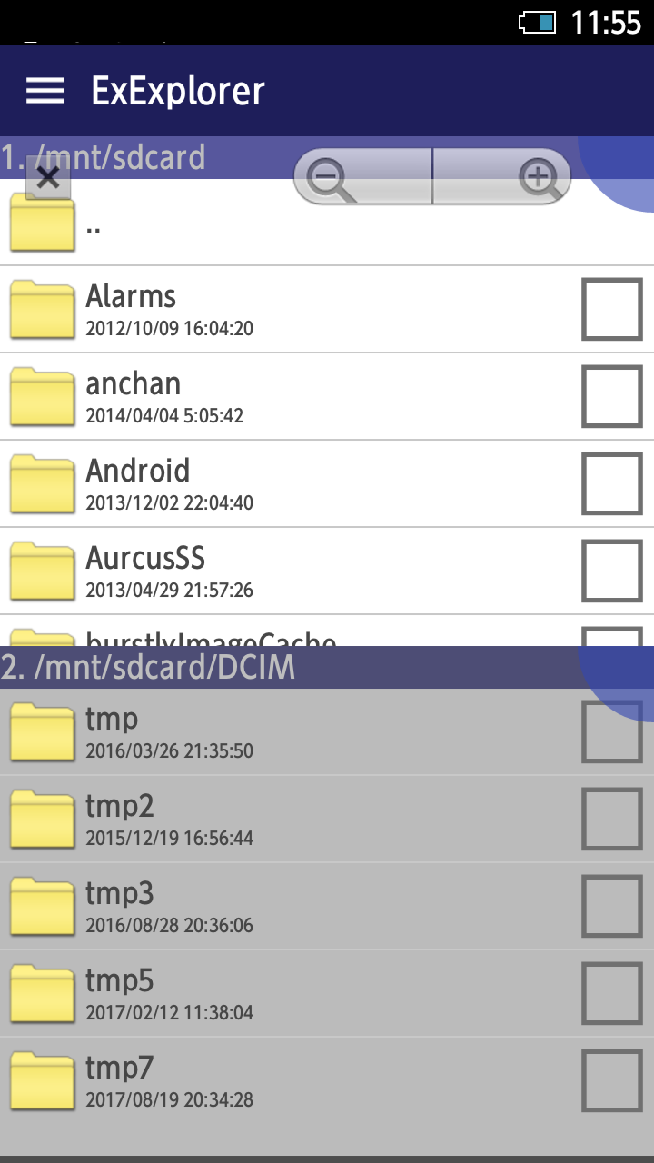Check the tmp7 folder checkbox
The image size is (654, 1163).
point(612,1080)
